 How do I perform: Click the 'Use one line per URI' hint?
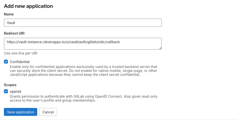click(x=21, y=53)
